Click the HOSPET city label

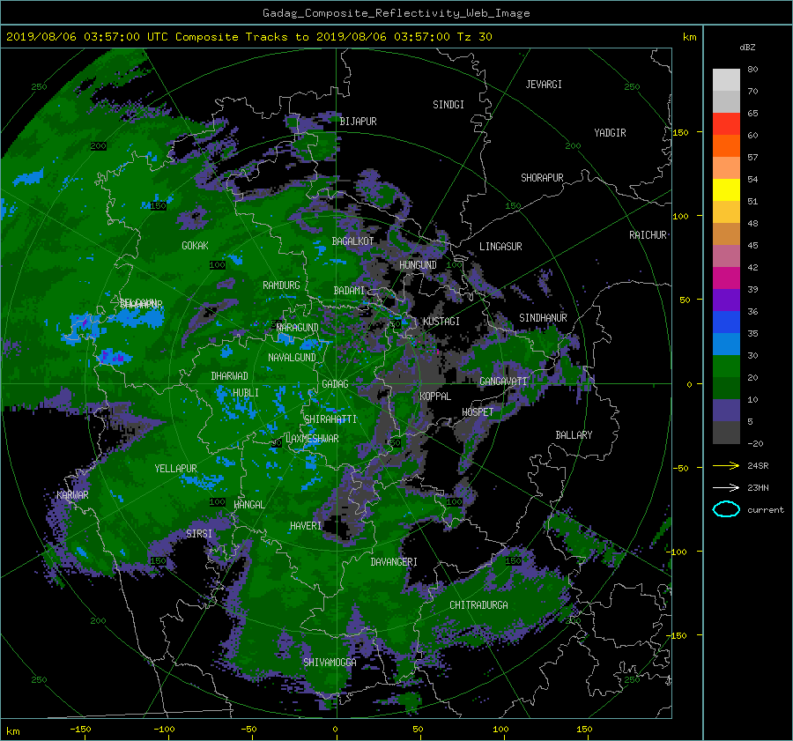(478, 412)
